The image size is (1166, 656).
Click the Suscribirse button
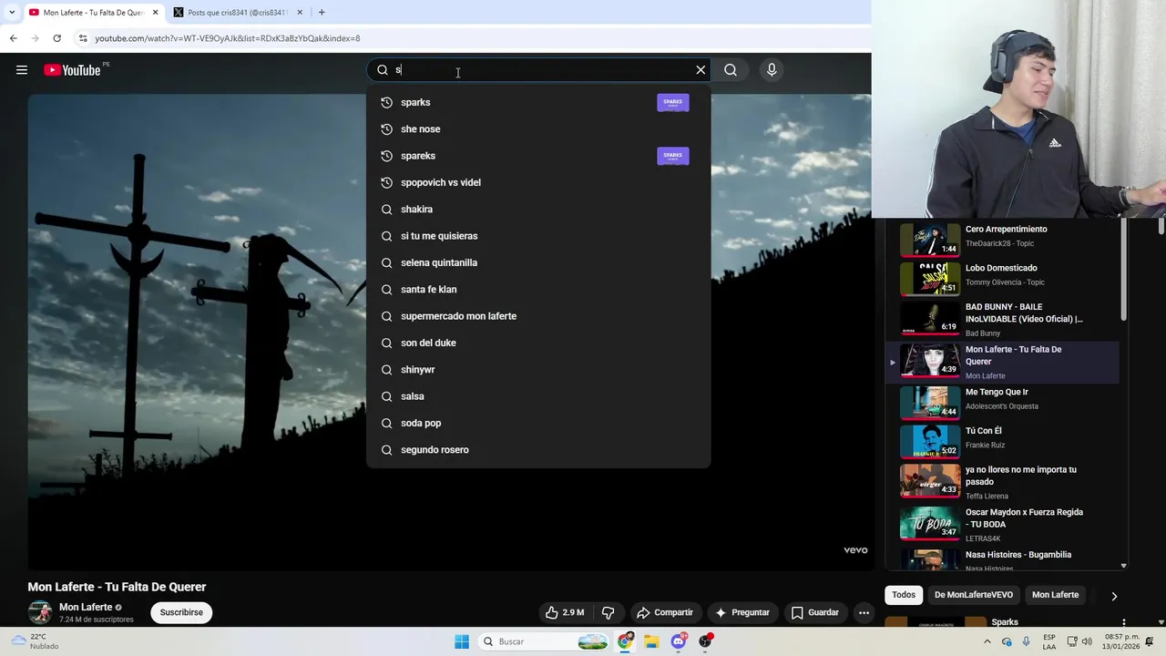pos(181,613)
